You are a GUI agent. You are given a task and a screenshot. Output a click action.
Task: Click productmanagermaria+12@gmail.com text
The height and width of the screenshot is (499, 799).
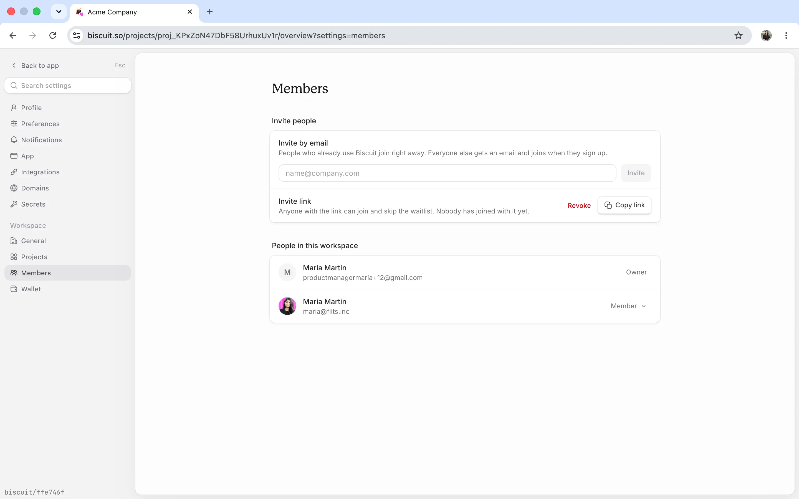click(363, 278)
